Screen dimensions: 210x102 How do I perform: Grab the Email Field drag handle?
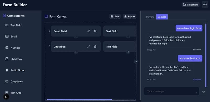pos(50,31)
